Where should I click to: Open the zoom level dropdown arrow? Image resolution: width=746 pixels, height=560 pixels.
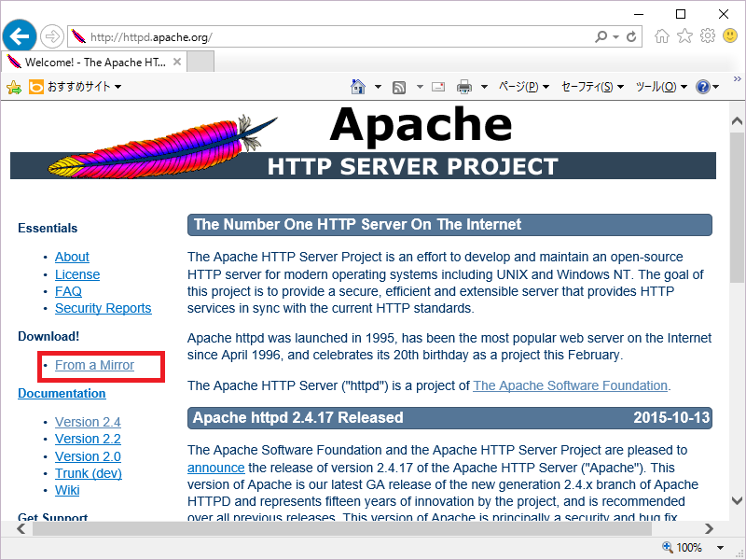click(x=720, y=548)
